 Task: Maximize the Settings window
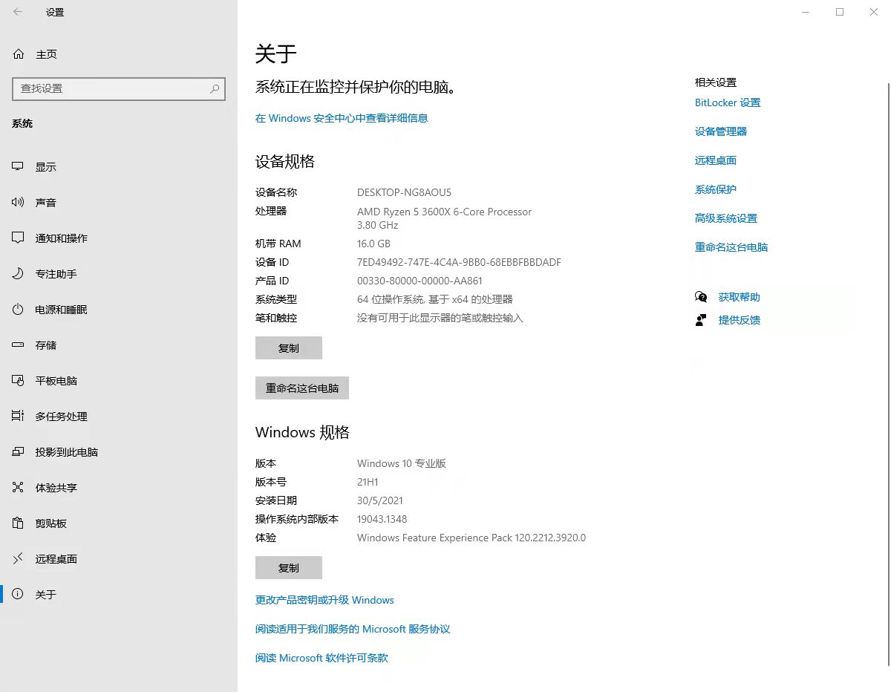(x=840, y=12)
